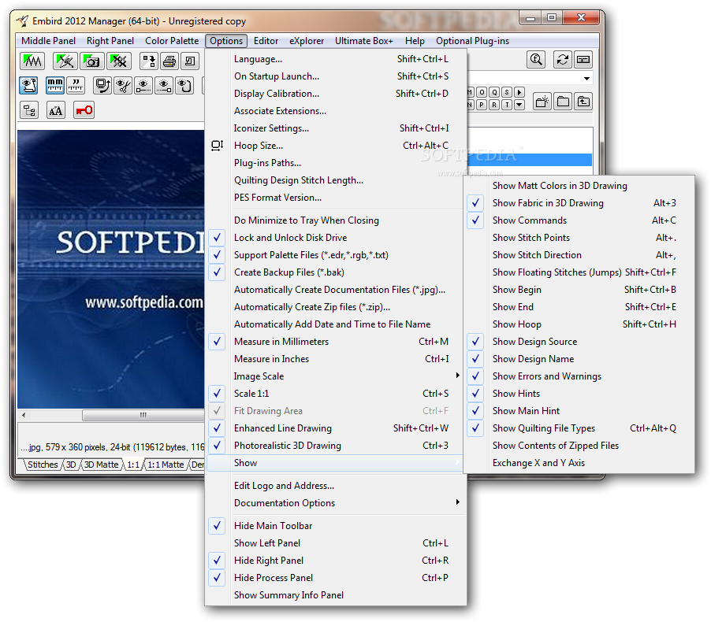Switch to the Stitches tab

43,465
